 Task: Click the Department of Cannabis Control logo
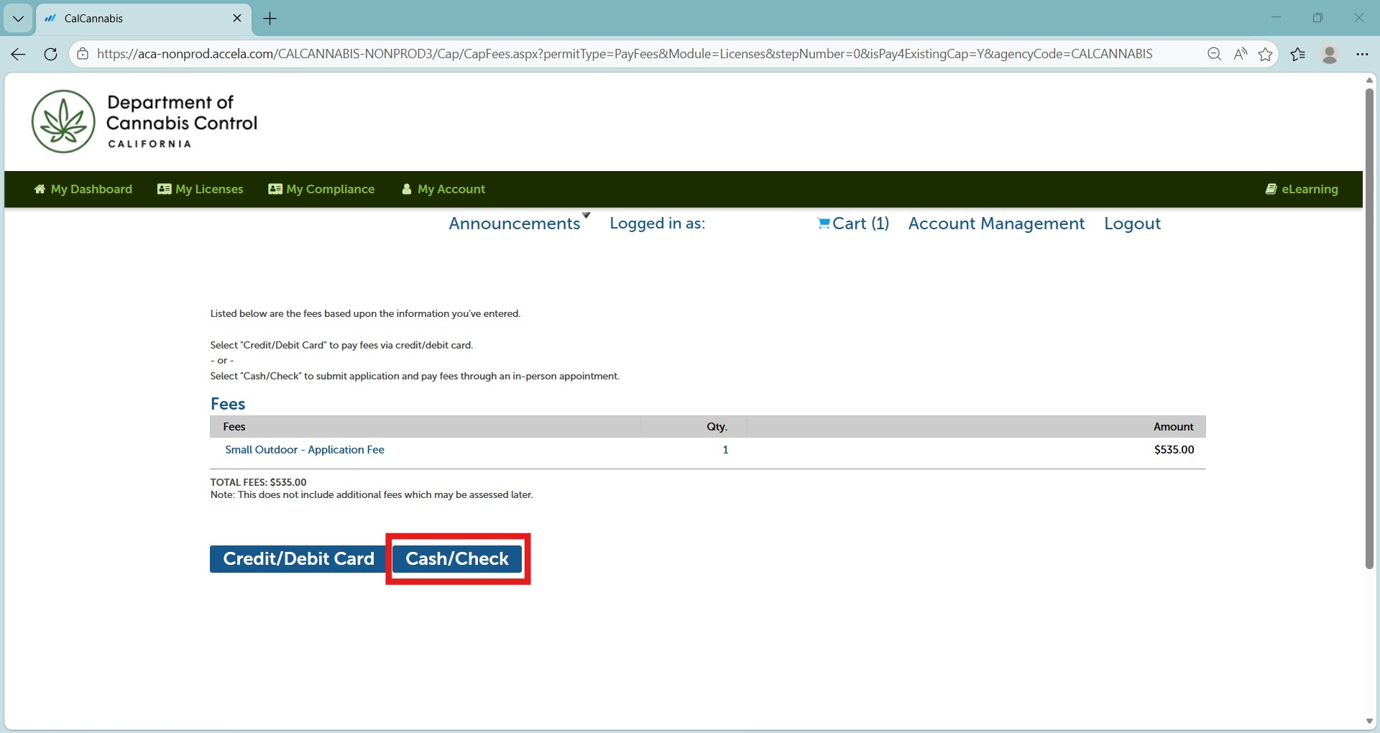144,121
